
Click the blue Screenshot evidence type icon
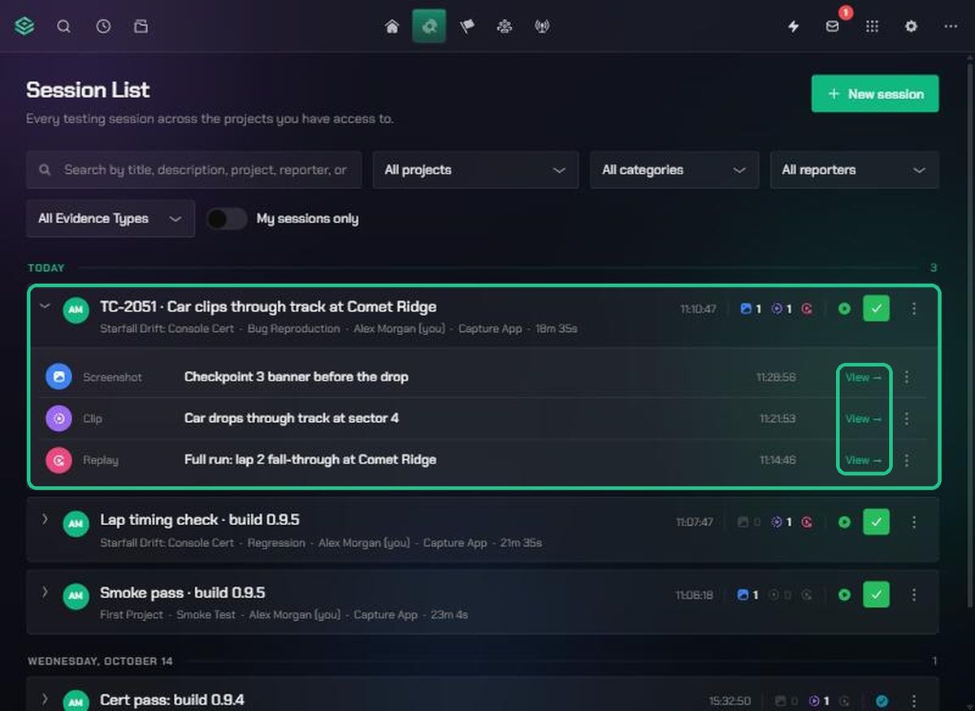58,377
